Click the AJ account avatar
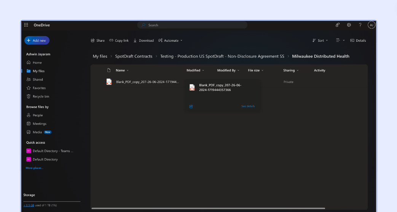The height and width of the screenshot is (212, 397). (371, 25)
